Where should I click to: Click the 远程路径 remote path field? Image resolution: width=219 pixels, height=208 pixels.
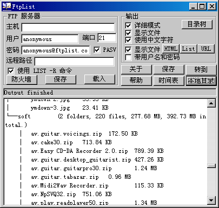74,62
